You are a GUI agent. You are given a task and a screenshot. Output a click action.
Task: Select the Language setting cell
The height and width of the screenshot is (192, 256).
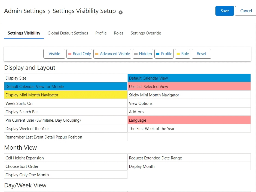click(189, 120)
